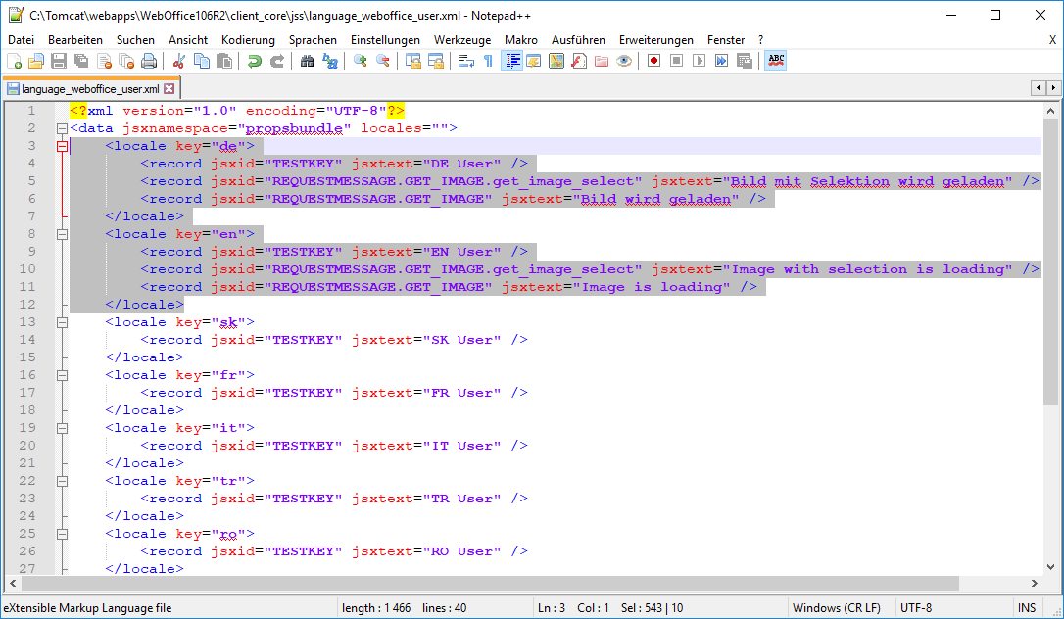The height and width of the screenshot is (619, 1064).
Task: Open the Document Map panel icon
Action: [556, 60]
